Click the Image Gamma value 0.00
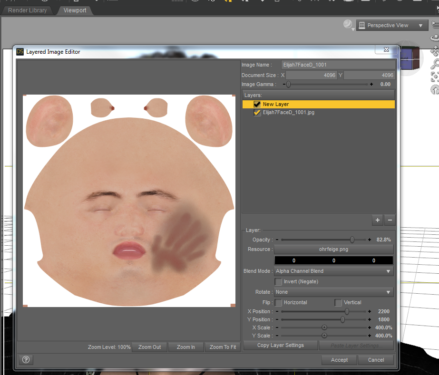 385,84
